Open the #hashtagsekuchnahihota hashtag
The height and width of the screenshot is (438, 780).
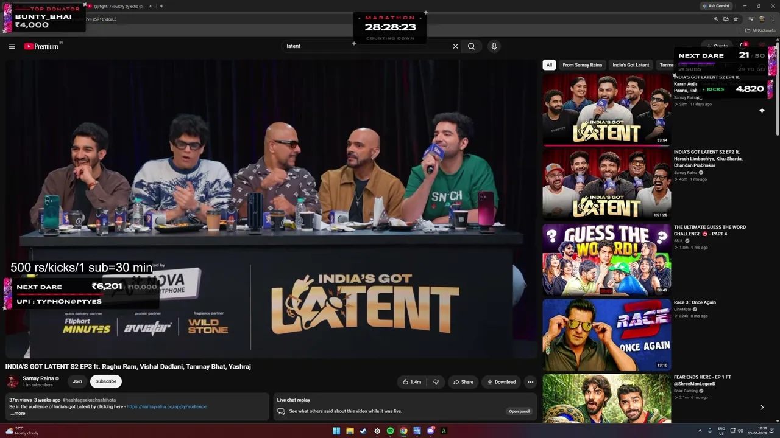coord(89,400)
